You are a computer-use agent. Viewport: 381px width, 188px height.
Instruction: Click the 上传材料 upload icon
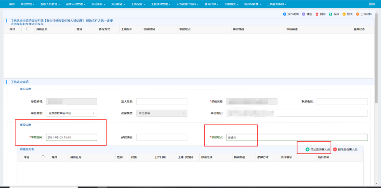(x=358, y=14)
